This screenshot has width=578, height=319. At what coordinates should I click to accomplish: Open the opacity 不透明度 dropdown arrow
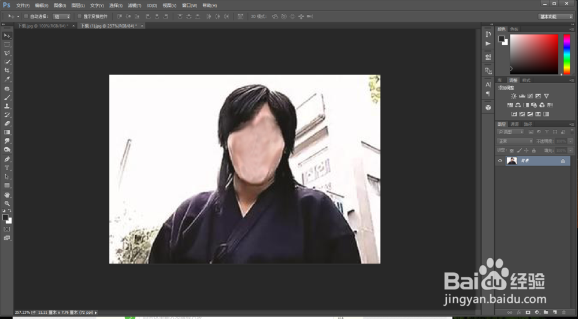(x=570, y=141)
